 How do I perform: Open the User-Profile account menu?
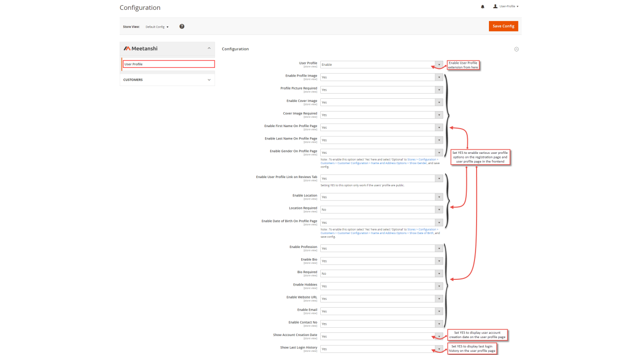[506, 6]
